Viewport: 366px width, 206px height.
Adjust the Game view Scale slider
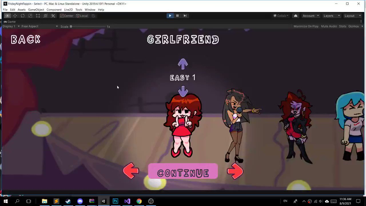click(x=88, y=27)
